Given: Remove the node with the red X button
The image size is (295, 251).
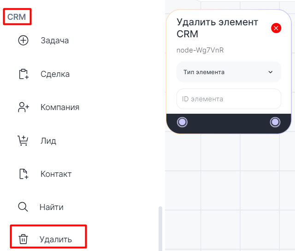Looking at the screenshot, I should (x=276, y=28).
